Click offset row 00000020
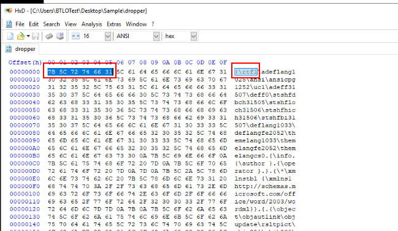398x231 pixels. pyautogui.click(x=25, y=87)
